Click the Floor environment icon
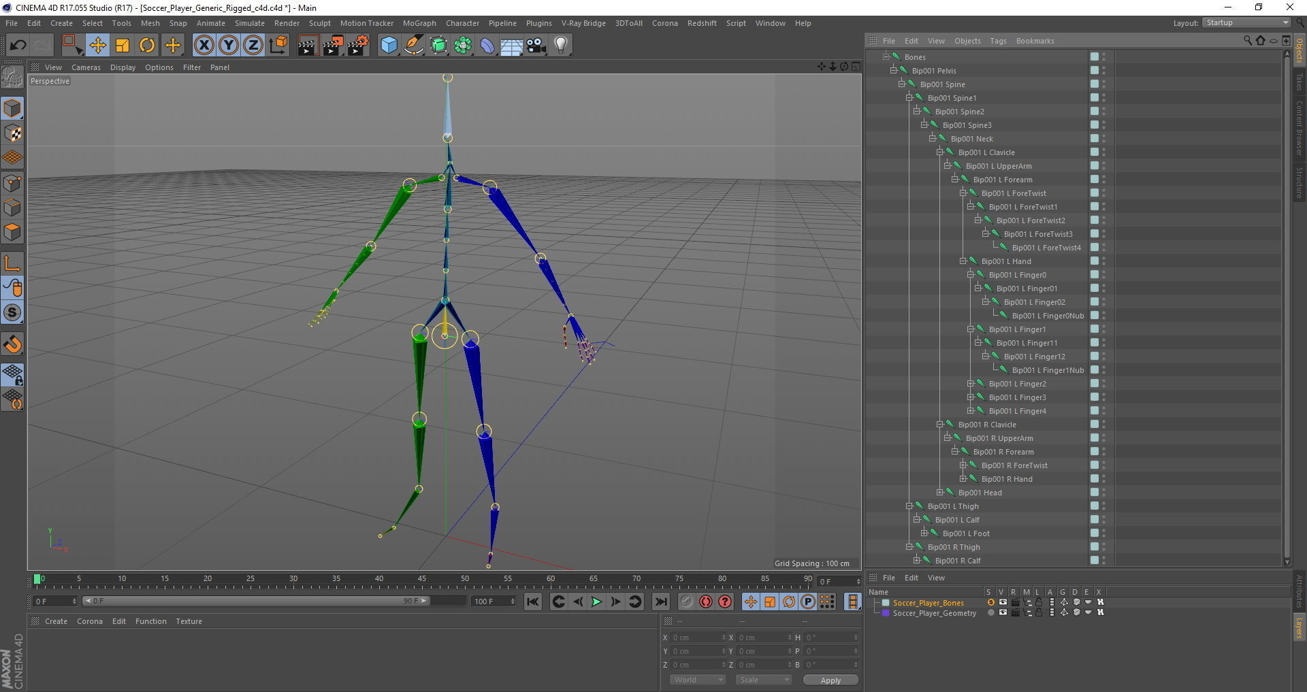 pos(512,46)
